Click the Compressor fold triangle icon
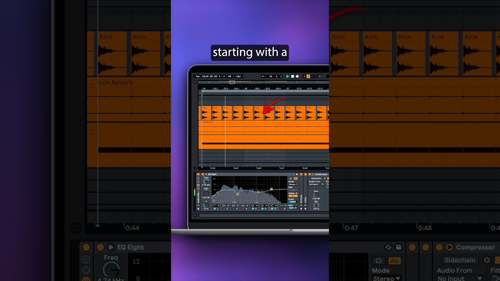Viewport: 500px width, 281px height. pyautogui.click(x=313, y=174)
